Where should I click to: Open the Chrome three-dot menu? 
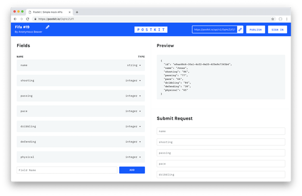click(287, 19)
